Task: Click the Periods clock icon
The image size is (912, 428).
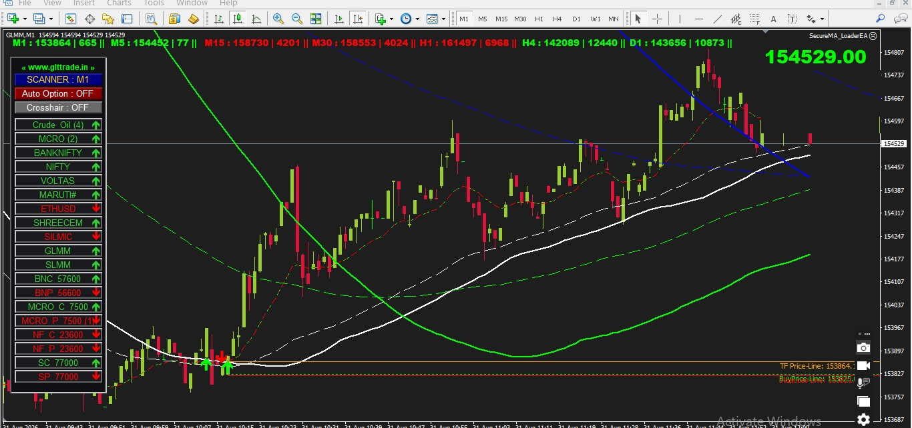Action: click(406, 19)
